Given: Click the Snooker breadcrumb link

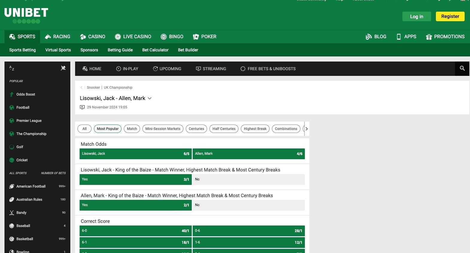Looking at the screenshot, I should pyautogui.click(x=93, y=88).
